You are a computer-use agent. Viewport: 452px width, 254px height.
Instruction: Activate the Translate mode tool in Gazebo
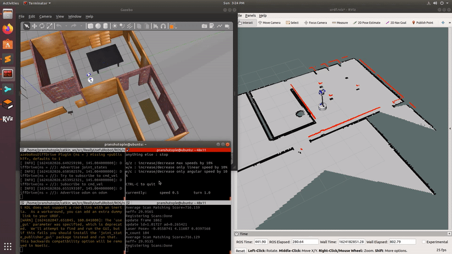[x=34, y=26]
